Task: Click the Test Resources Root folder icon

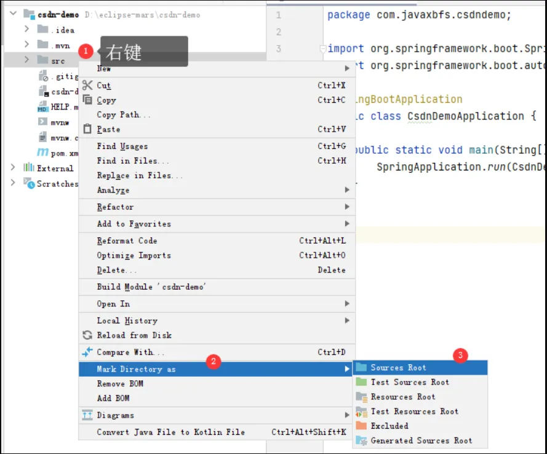Action: point(361,412)
